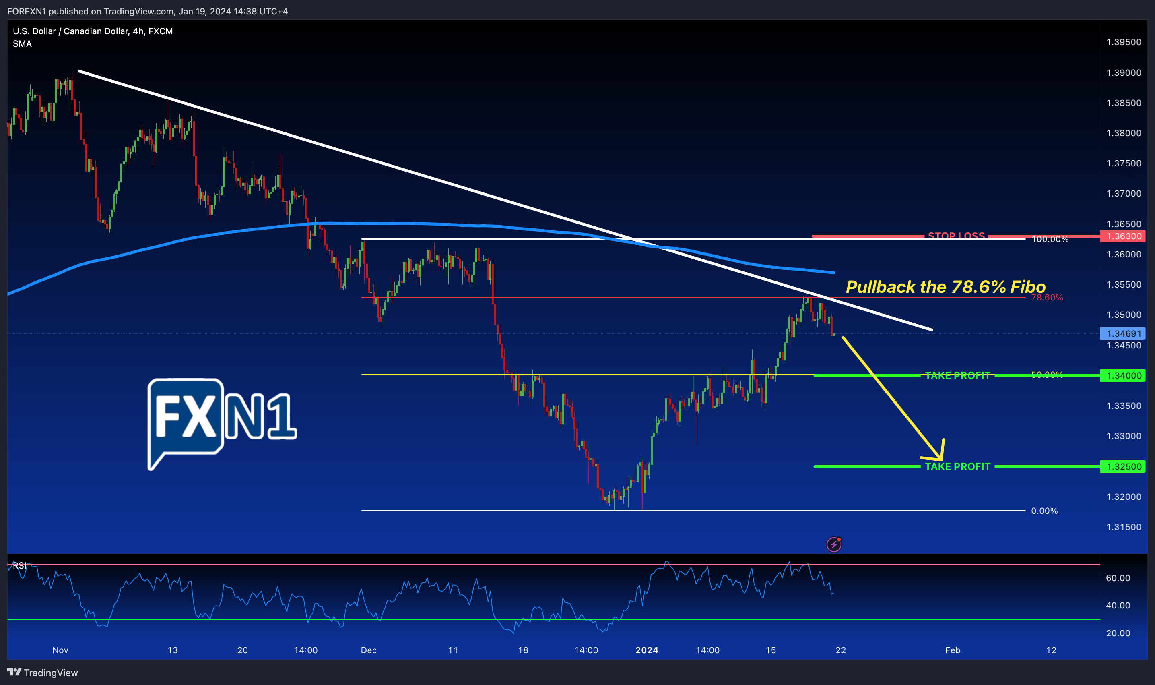
Task: Click the RSI 20.00 axis value
Action: pyautogui.click(x=1118, y=633)
